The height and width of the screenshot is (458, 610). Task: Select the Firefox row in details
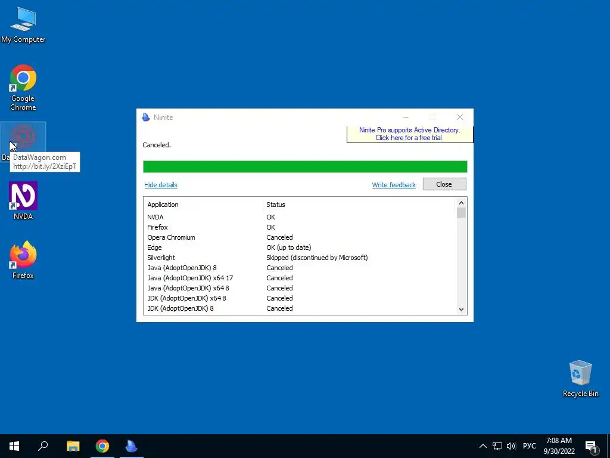(300, 227)
